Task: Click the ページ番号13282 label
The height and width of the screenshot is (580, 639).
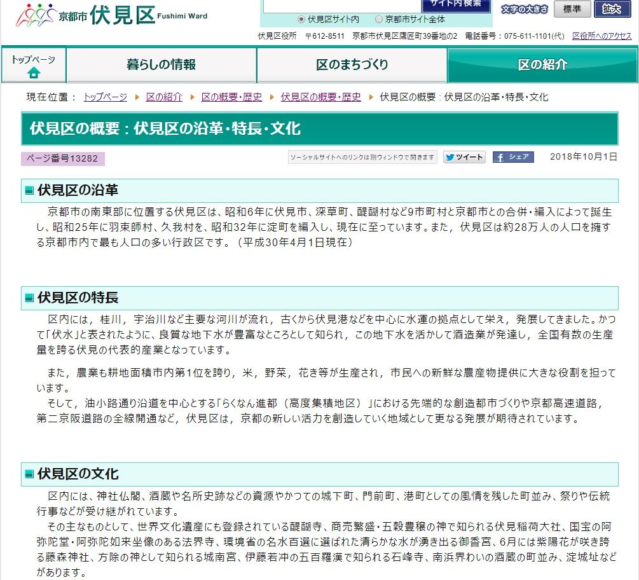Action: click(x=63, y=158)
